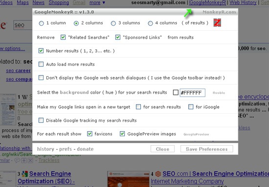
Task: Expand the more dropdown in Google bar
Action: click(97, 2)
